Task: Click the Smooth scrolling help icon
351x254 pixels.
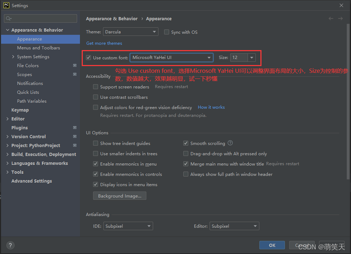Action: point(230,143)
